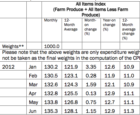Select the expenditure weights note text

click(71, 55)
